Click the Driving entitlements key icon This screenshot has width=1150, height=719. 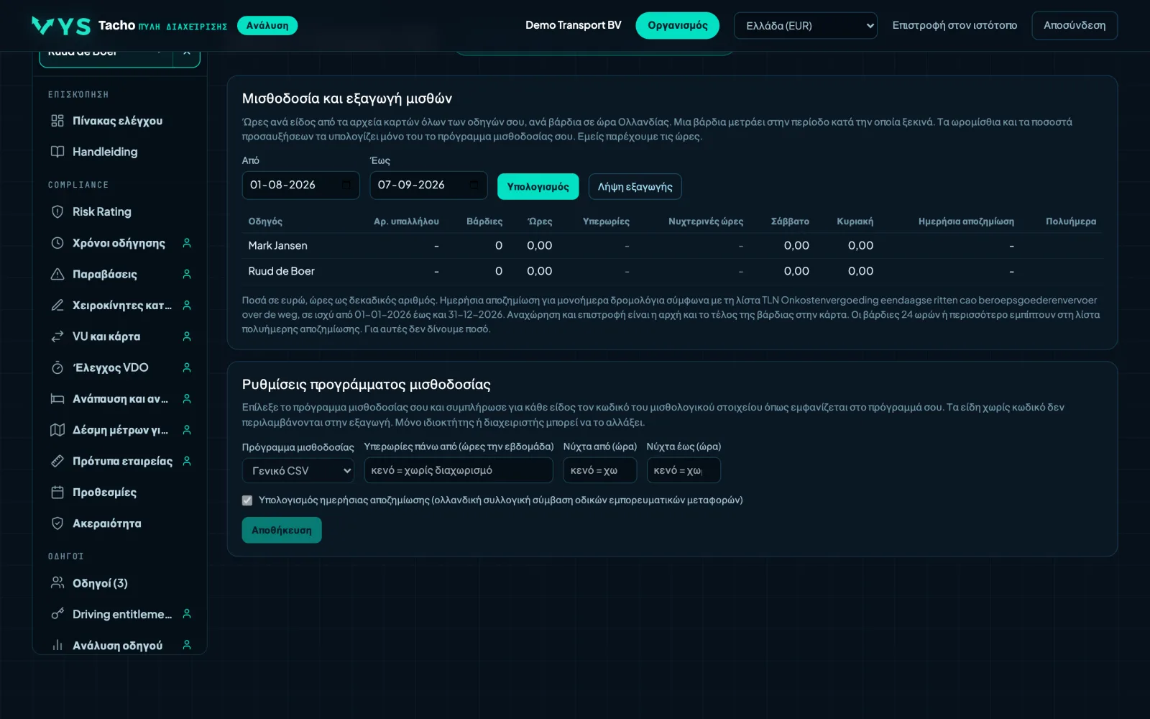[57, 614]
